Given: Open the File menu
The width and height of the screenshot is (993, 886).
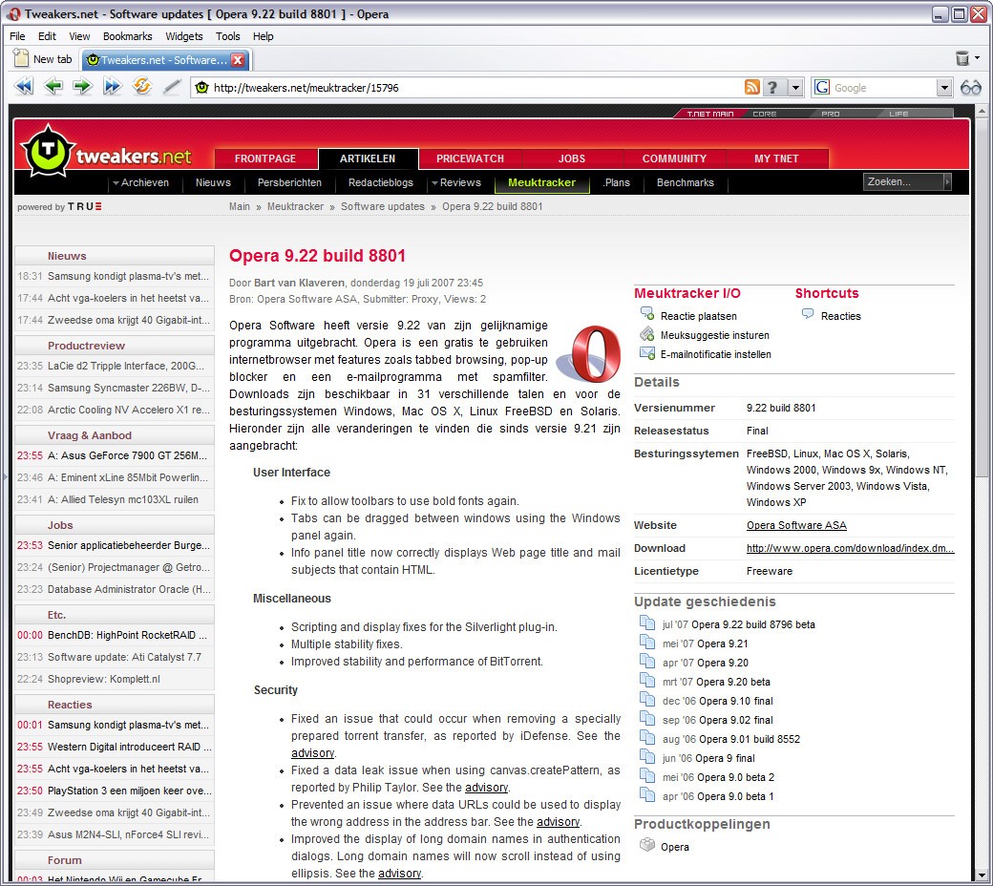Looking at the screenshot, I should 17,36.
